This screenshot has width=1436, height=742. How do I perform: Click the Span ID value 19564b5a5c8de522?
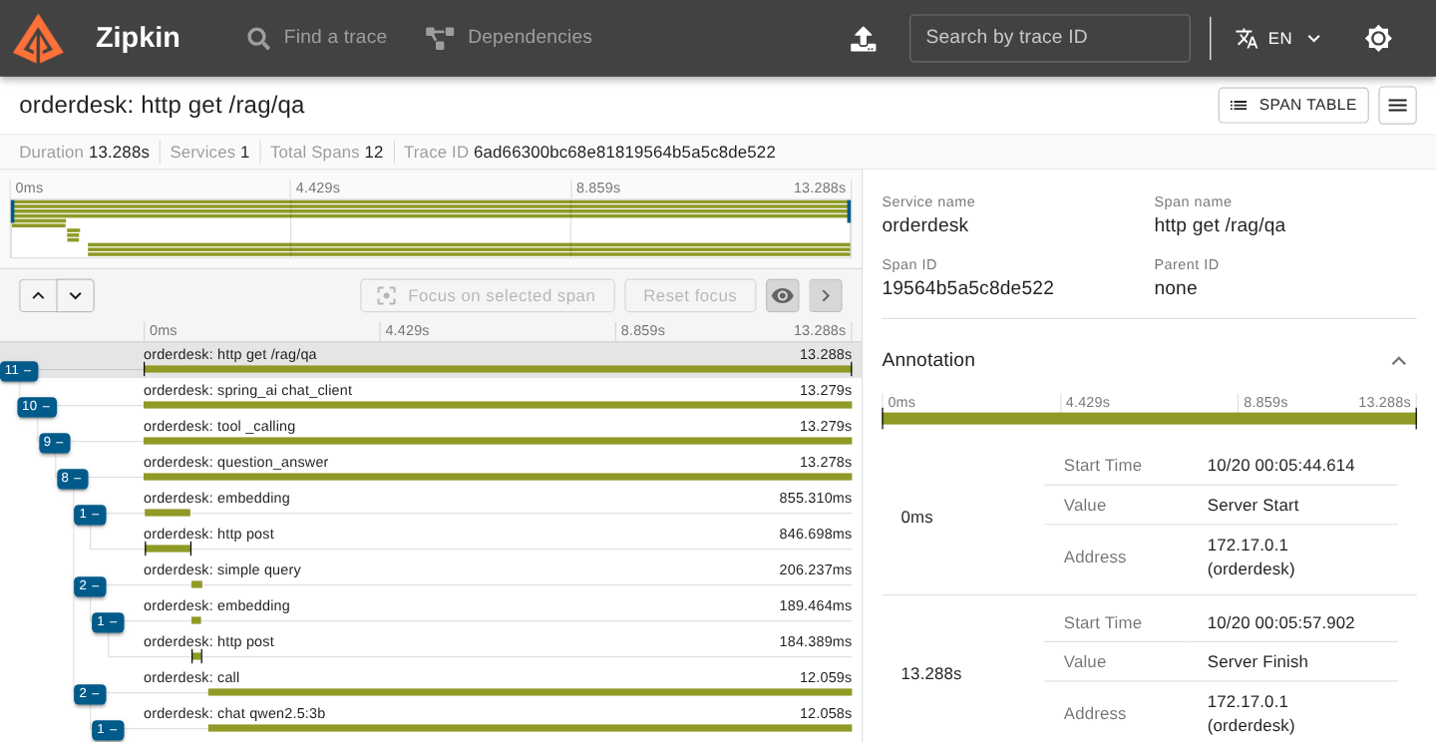click(x=967, y=288)
